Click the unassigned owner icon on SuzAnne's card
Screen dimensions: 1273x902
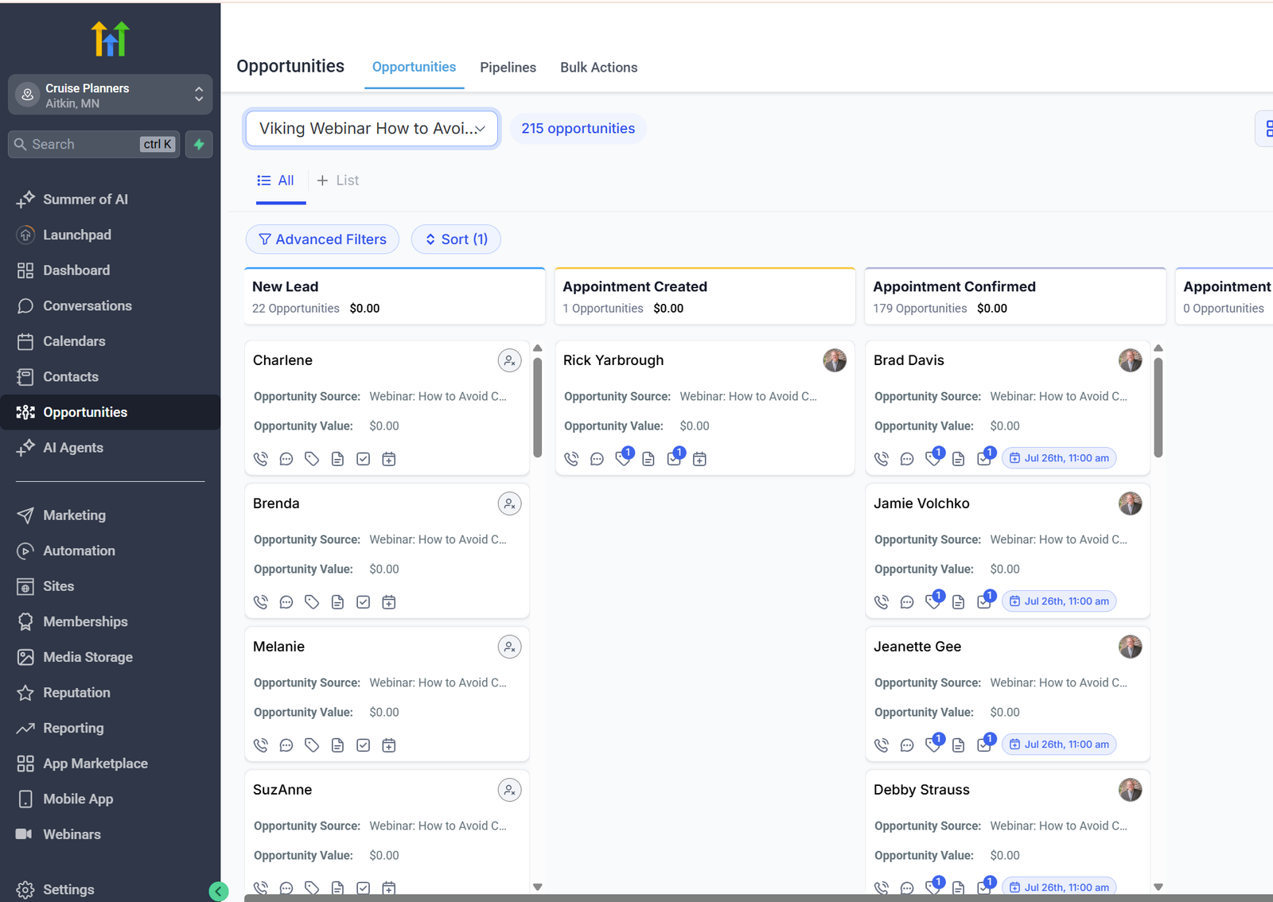(x=509, y=790)
